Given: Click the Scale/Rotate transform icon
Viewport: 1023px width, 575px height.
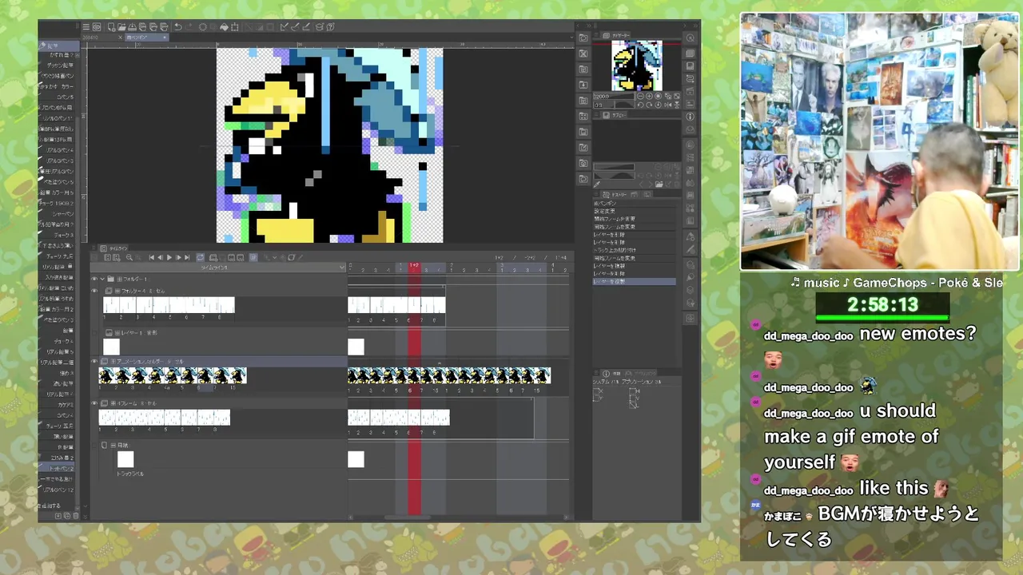Looking at the screenshot, I should tap(235, 27).
